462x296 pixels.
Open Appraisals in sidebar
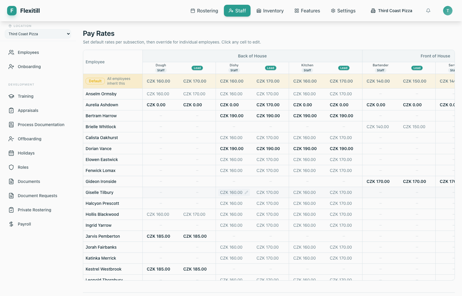click(38, 110)
